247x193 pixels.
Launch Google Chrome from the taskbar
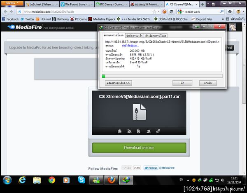pyautogui.click(x=52, y=180)
